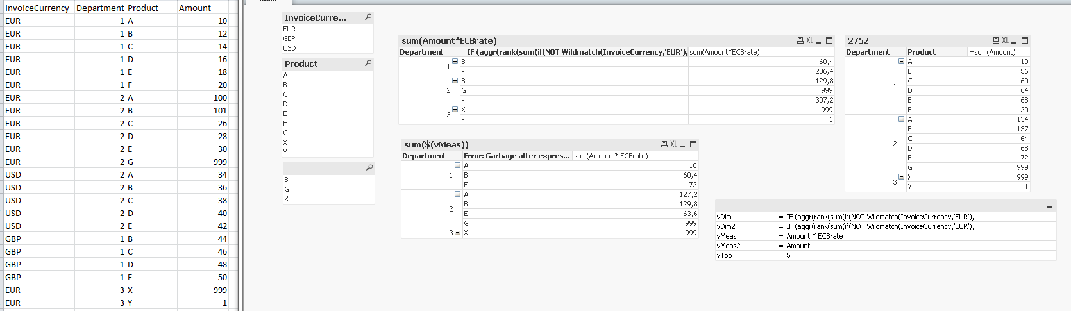
Task: Select product F in Product list box
Action: point(327,123)
